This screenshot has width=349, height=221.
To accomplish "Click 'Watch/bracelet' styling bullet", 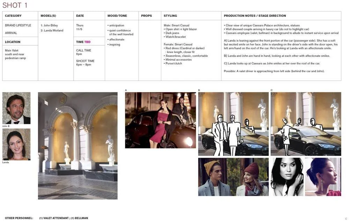I will pos(175,37).
